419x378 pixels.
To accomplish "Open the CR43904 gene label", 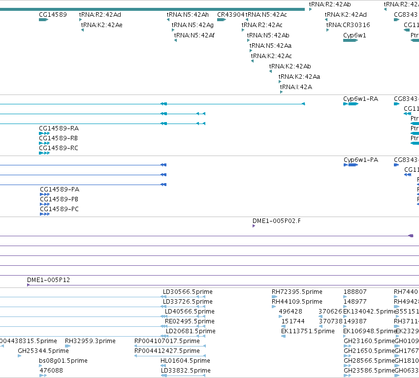I will 230,15.
